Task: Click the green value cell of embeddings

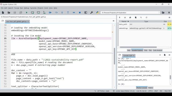Action: tap(169, 28)
